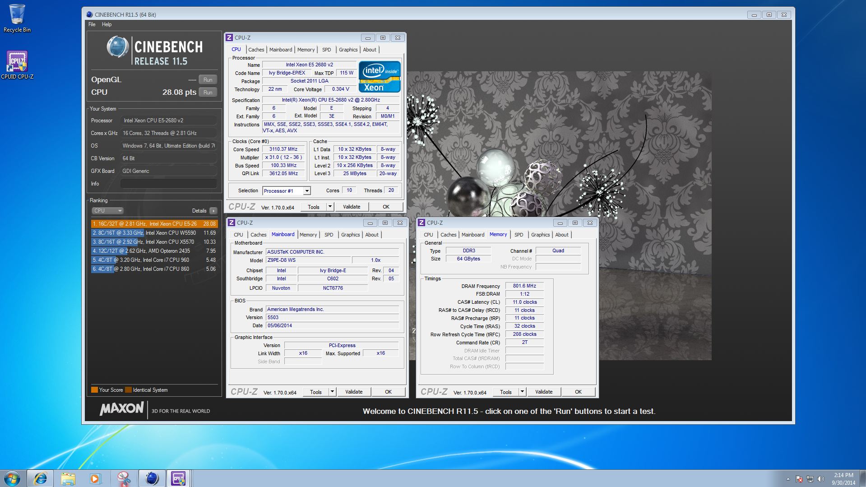The image size is (866, 487).
Task: Click the MAXON logo
Action: pyautogui.click(x=121, y=409)
